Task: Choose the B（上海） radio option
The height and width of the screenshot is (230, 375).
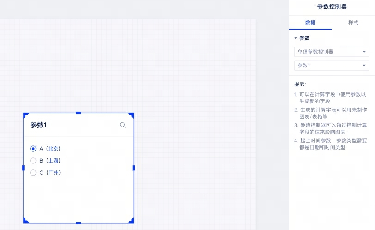Action: click(x=33, y=161)
